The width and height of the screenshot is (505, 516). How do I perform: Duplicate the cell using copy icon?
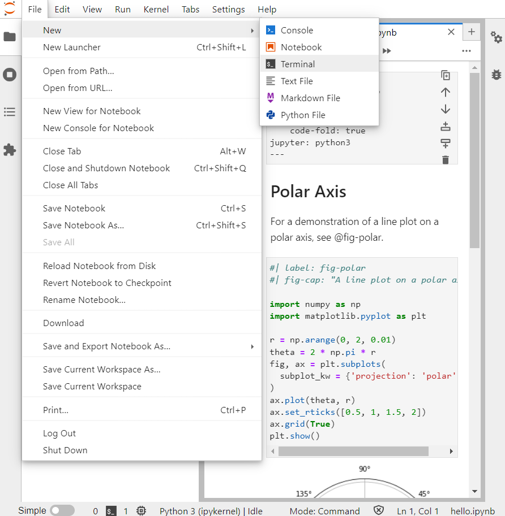pos(446,76)
